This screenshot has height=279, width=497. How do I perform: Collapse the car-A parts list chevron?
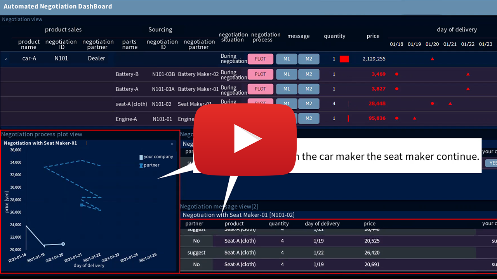[6, 59]
